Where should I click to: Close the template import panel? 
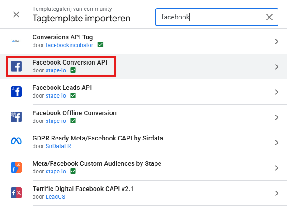tap(16, 14)
